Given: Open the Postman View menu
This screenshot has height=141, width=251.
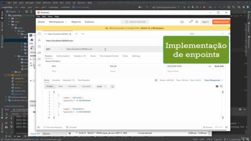Looking at the screenshot, I should [50, 16].
